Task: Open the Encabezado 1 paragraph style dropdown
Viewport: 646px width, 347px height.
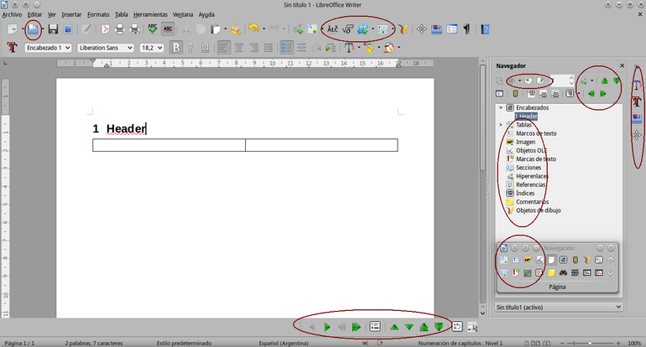Action: pos(48,48)
